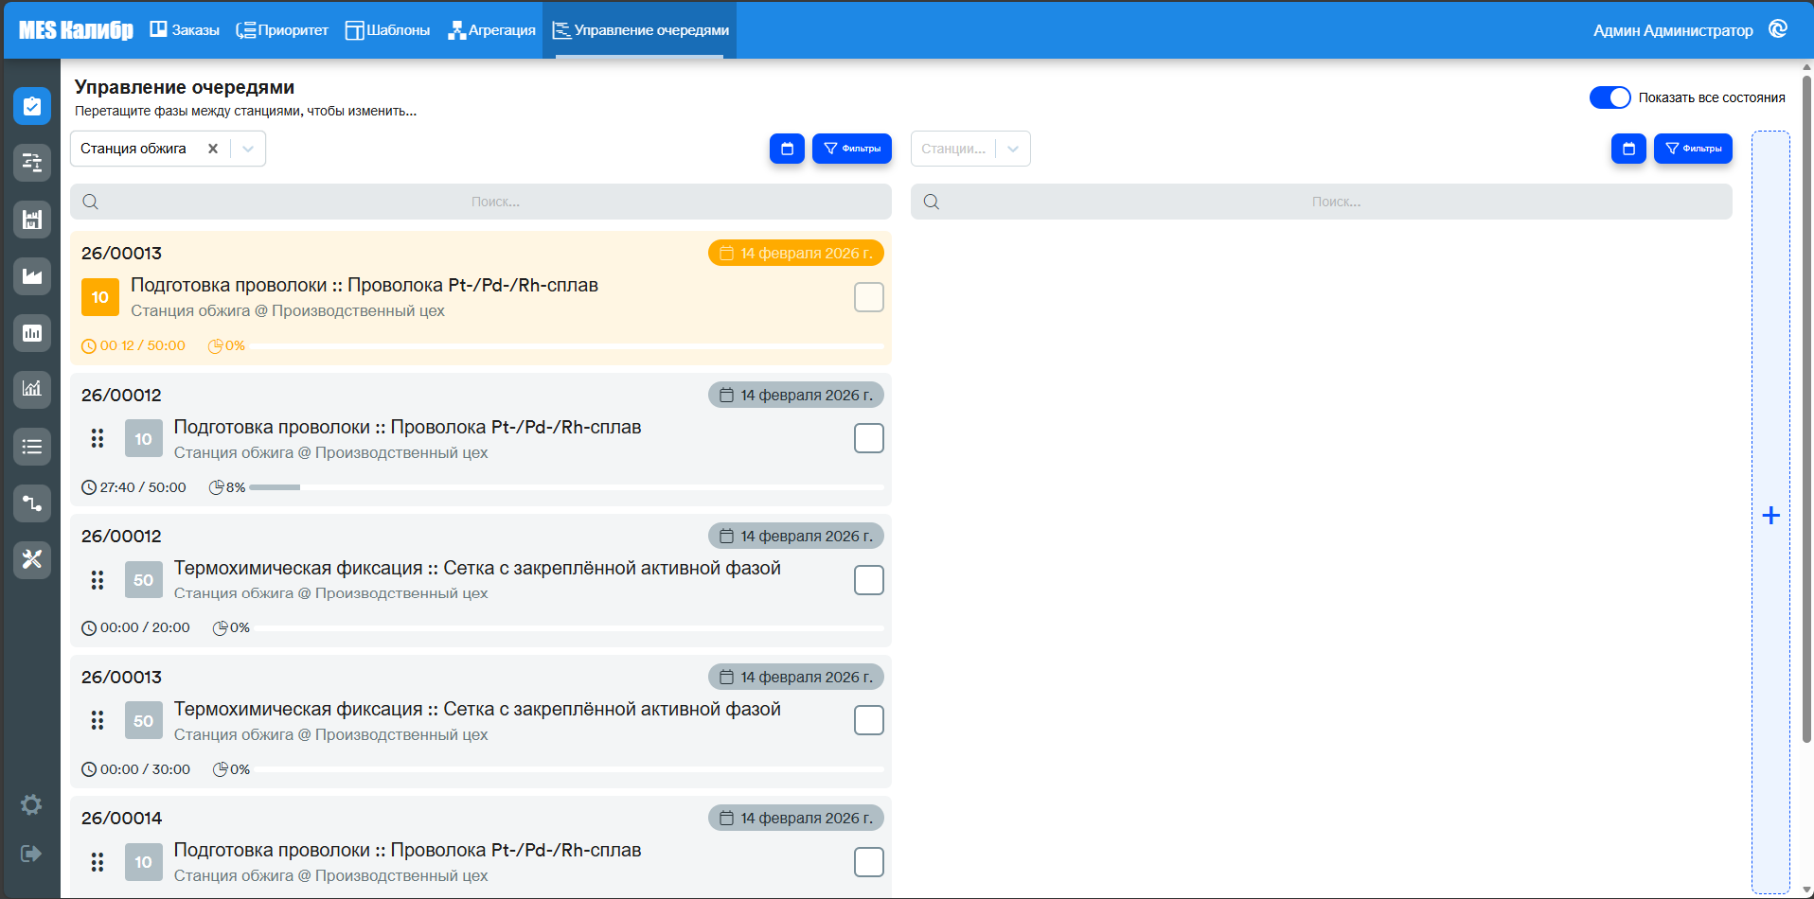Click the vertical page scrollbar

tap(1806, 407)
